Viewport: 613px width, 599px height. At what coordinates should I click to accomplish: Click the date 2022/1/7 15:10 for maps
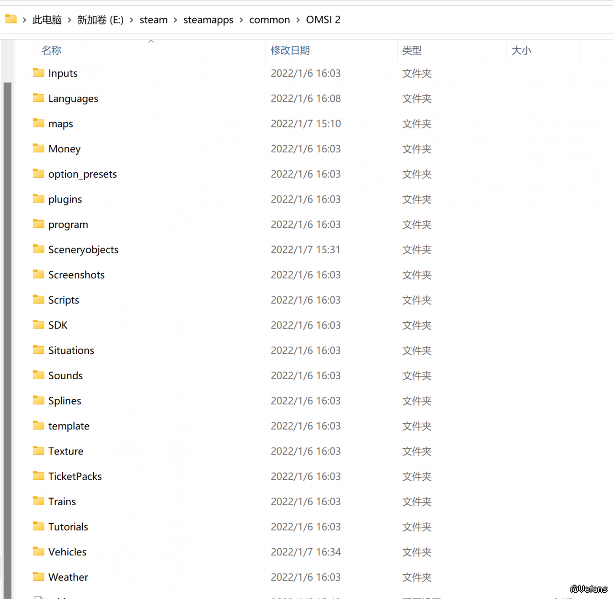306,124
